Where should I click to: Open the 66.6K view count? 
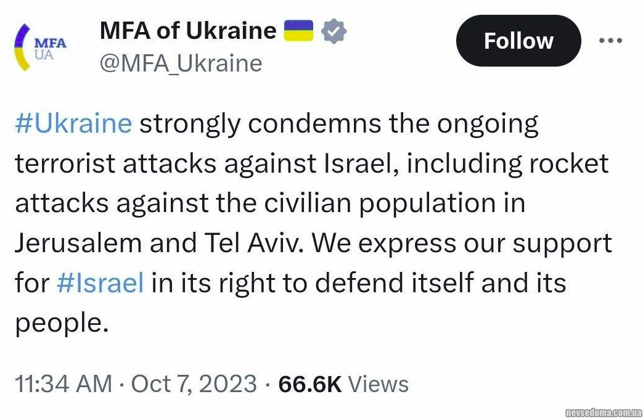(309, 383)
